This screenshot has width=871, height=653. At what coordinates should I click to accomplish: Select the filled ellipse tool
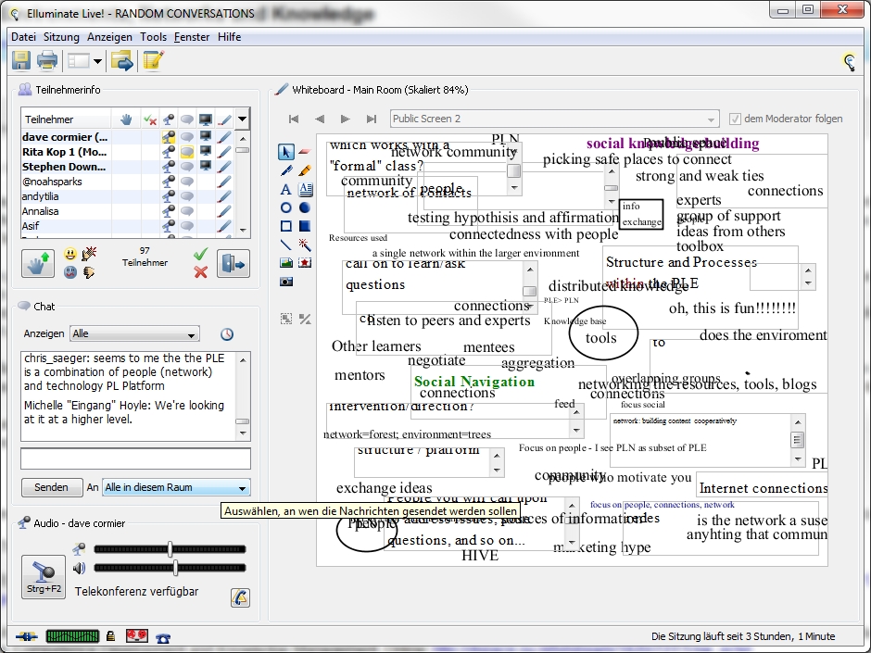click(305, 207)
